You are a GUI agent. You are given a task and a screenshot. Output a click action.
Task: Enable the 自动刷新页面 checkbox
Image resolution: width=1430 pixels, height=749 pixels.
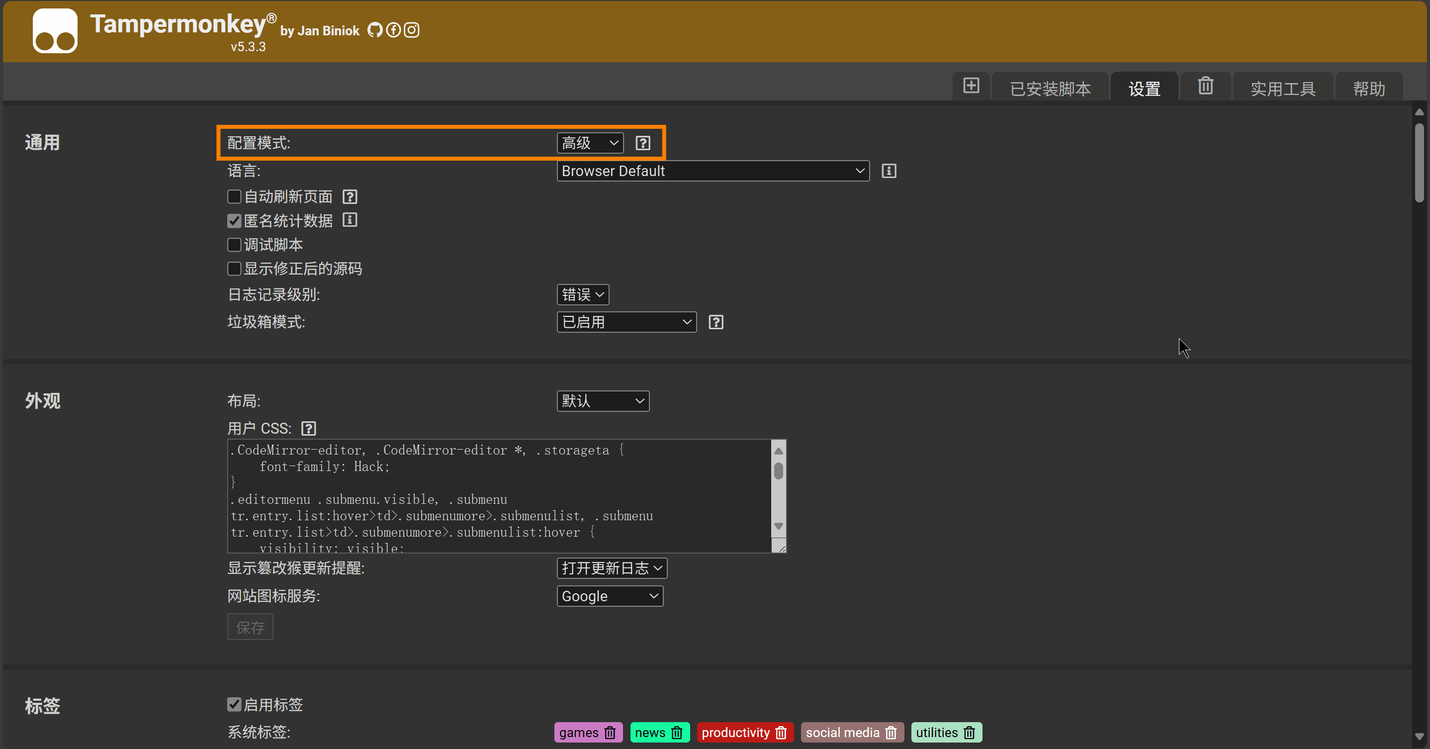tap(234, 196)
